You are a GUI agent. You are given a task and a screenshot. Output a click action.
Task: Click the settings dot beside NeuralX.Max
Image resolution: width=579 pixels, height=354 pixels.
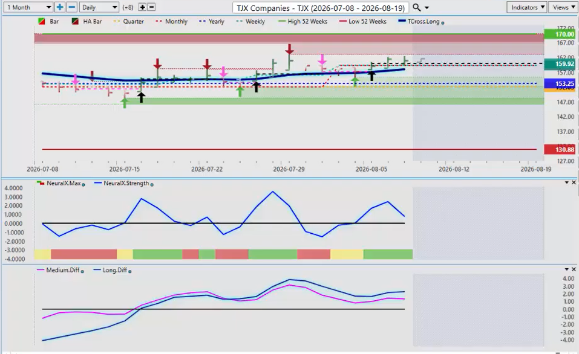point(83,185)
